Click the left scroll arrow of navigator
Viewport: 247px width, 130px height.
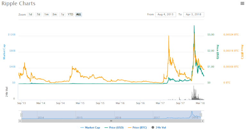point(20,121)
